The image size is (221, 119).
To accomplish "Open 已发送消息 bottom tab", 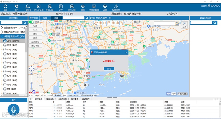I will [x=62, y=99].
